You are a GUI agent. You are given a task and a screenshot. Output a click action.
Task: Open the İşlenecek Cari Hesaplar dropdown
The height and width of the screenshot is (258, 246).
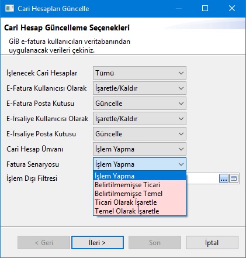coord(140,73)
